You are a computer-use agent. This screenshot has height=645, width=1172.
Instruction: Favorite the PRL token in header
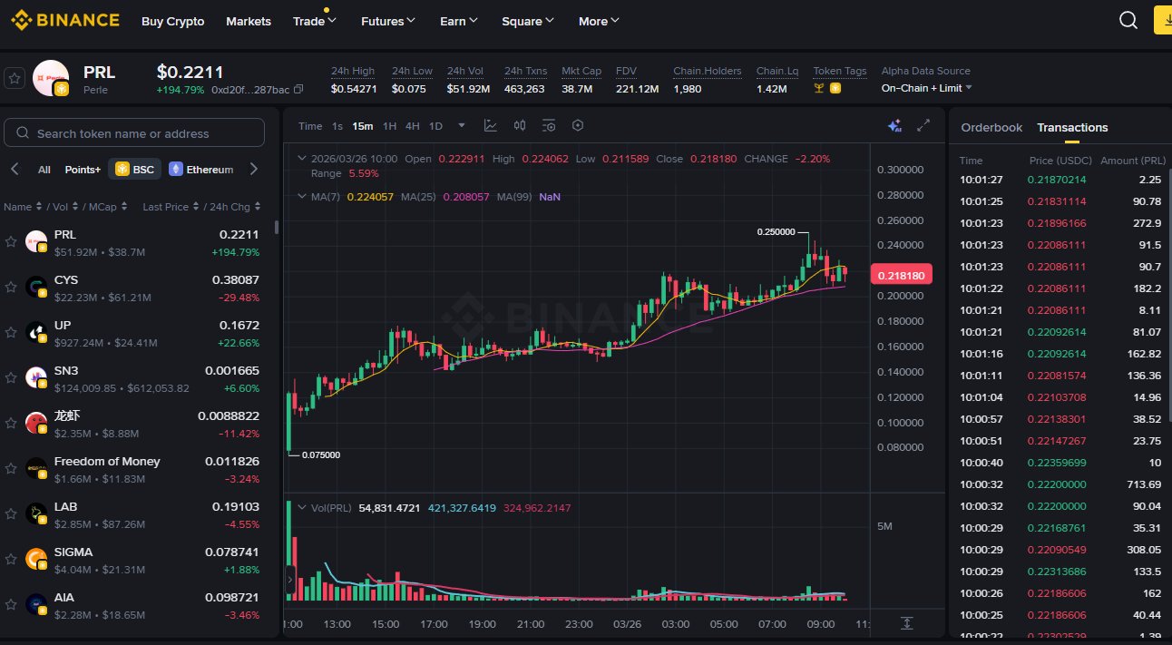(x=15, y=78)
